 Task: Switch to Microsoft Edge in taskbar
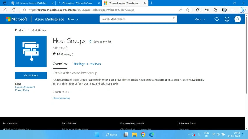tap(151, 134)
